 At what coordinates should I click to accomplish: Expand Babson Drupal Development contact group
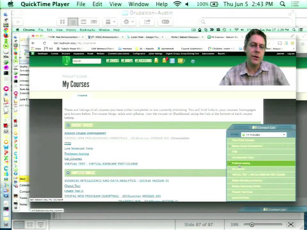pos(261,146)
